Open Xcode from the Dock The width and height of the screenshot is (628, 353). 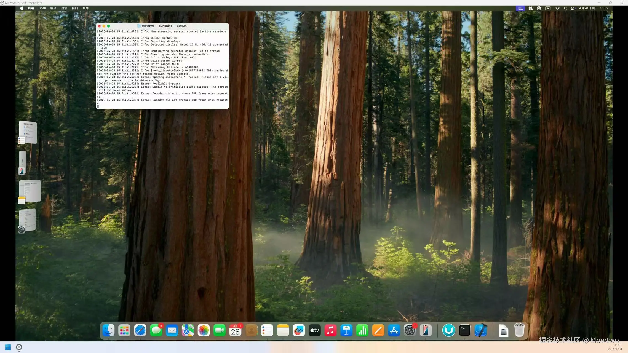pyautogui.click(x=480, y=330)
